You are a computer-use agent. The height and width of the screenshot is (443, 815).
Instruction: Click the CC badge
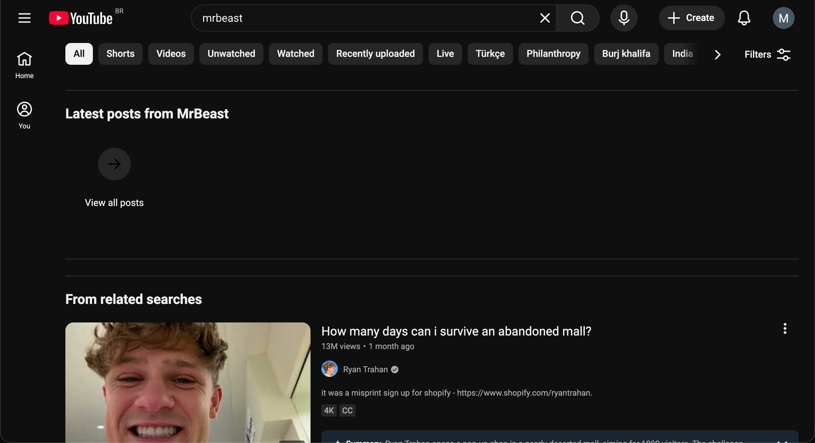pyautogui.click(x=347, y=410)
